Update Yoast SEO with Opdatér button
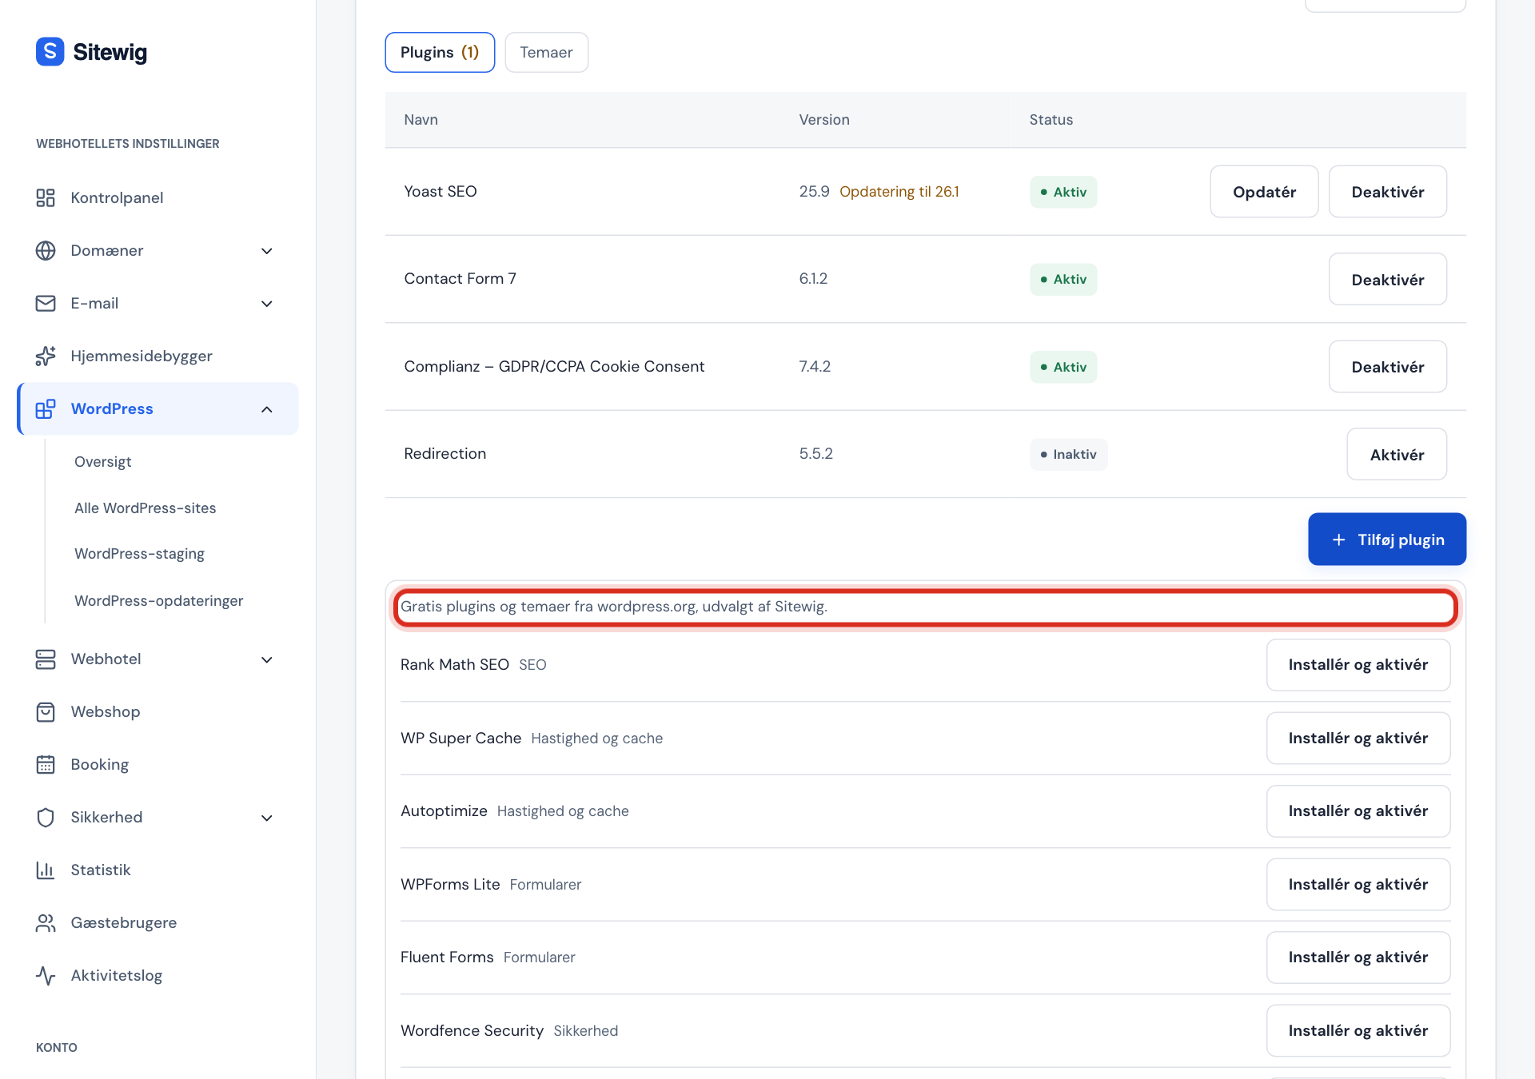This screenshot has width=1535, height=1079. pyautogui.click(x=1264, y=192)
